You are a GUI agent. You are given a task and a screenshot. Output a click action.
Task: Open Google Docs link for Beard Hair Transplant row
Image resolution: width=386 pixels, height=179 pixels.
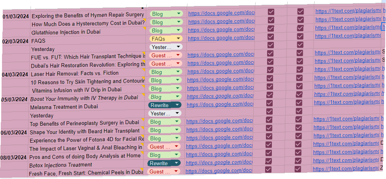pyautogui.click(x=220, y=130)
